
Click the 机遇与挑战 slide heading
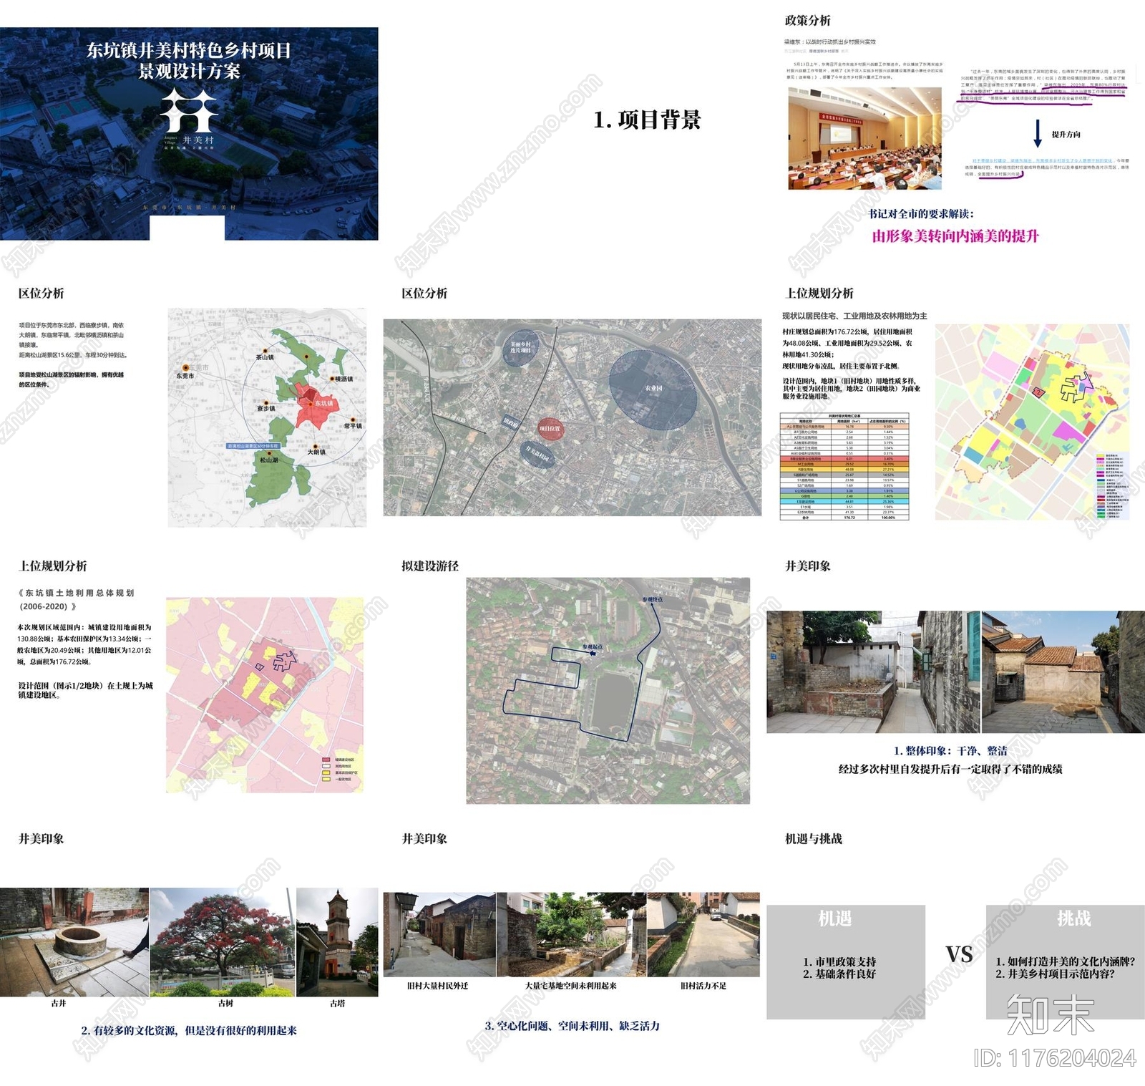tap(814, 838)
